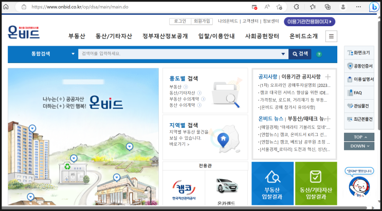
Task: Open browser Settings and more menu
Action: (x=358, y=7)
